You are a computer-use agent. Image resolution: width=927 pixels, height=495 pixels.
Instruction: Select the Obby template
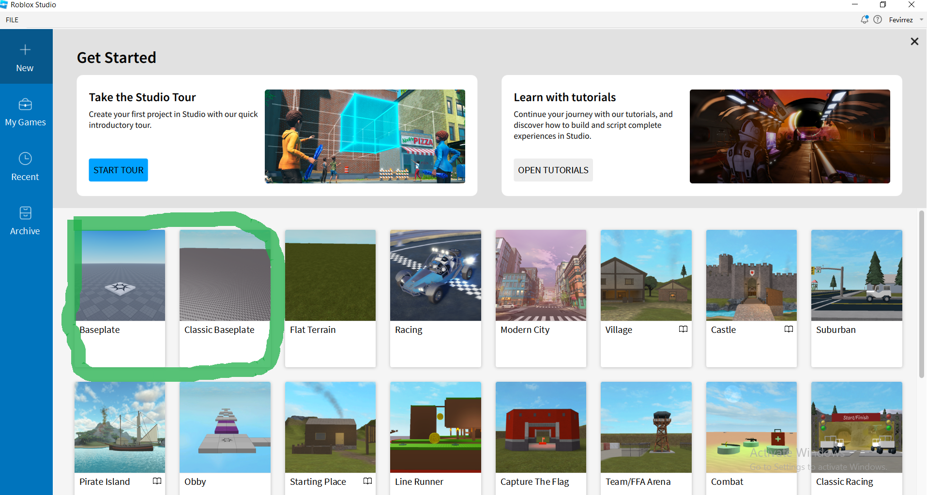point(225,438)
